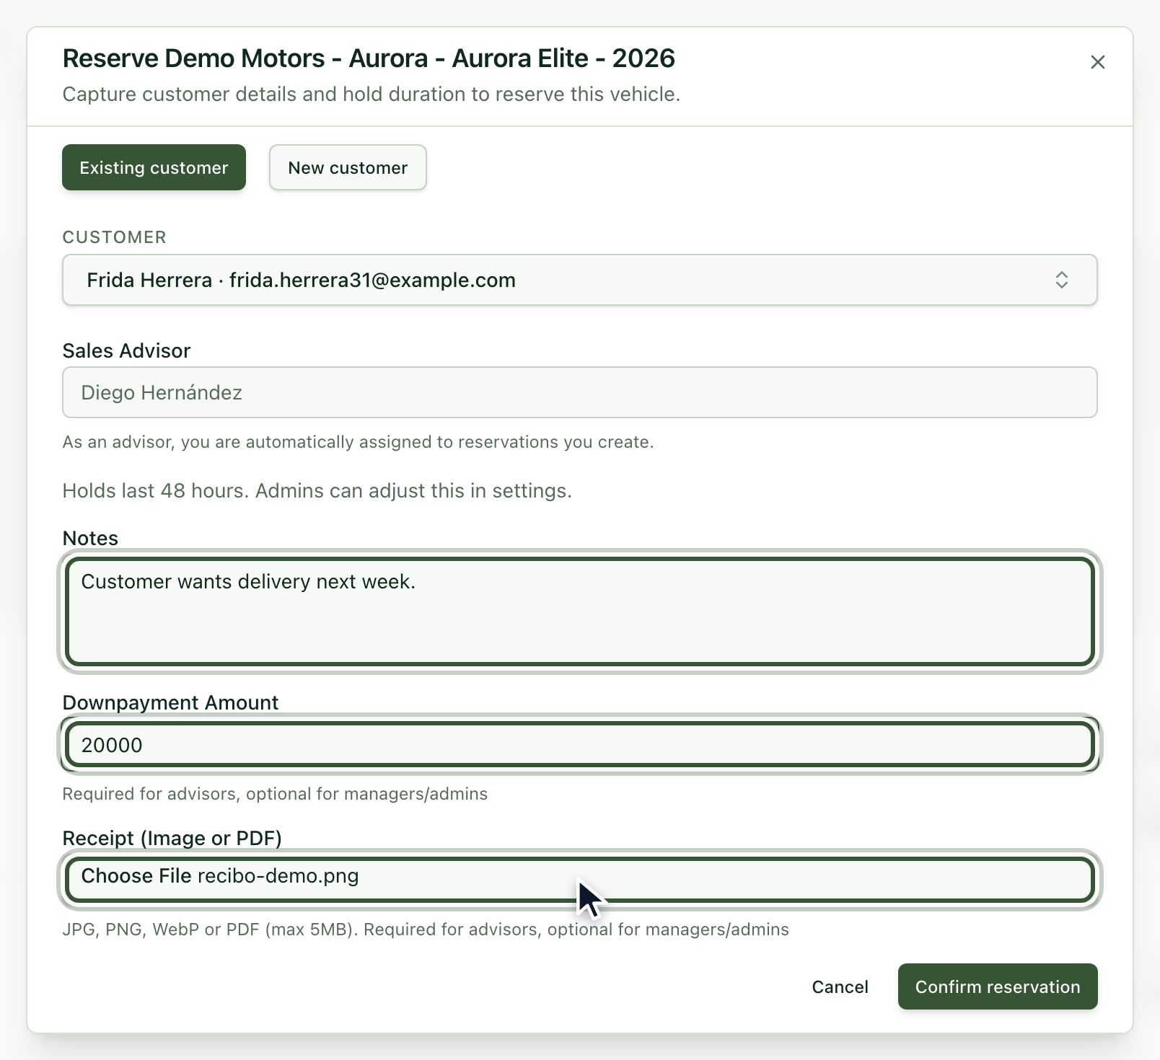
Task: Click the up-down chevron icon in Customer field
Action: [1061, 280]
